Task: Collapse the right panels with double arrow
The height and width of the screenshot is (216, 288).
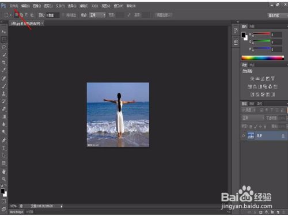Action: click(238, 22)
